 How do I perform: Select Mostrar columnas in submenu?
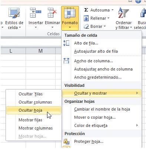[34, 128]
